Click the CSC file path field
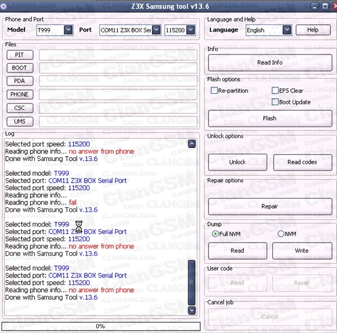 click(118, 108)
